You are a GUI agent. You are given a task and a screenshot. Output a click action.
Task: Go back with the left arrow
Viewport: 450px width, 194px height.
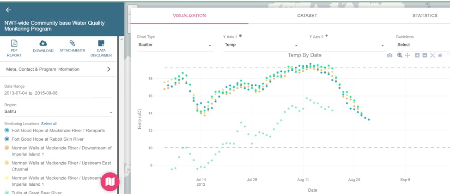click(x=8, y=10)
